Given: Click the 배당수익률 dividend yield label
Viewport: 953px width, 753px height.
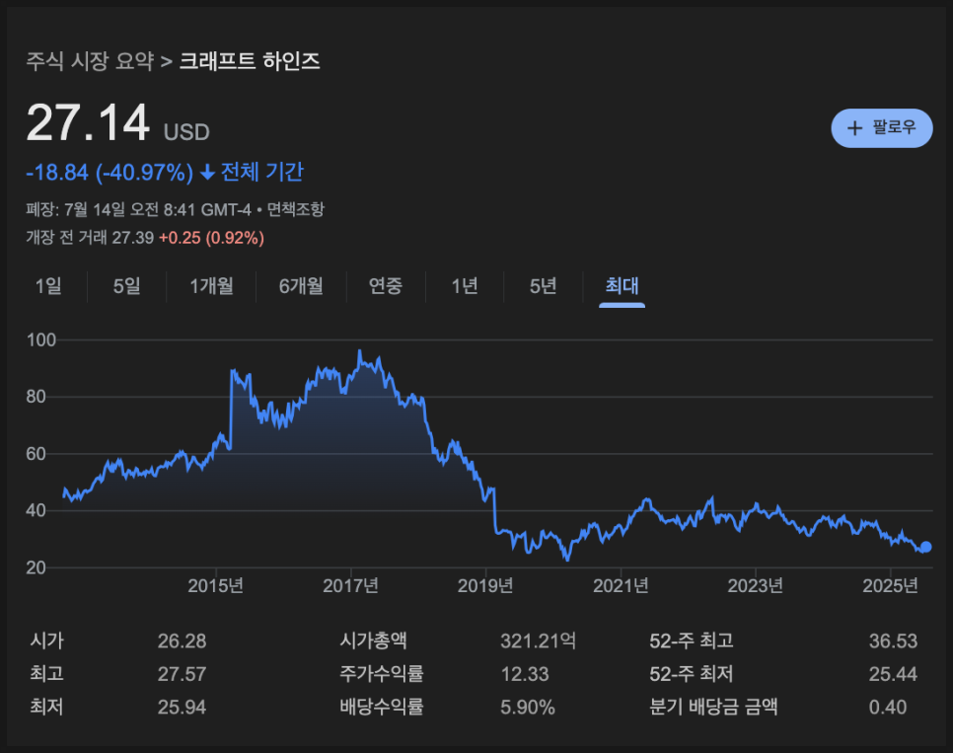Looking at the screenshot, I should pos(382,707).
